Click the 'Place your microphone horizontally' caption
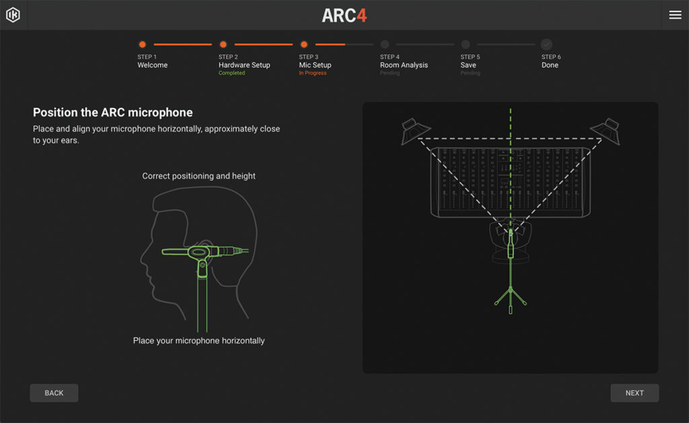 pos(198,341)
